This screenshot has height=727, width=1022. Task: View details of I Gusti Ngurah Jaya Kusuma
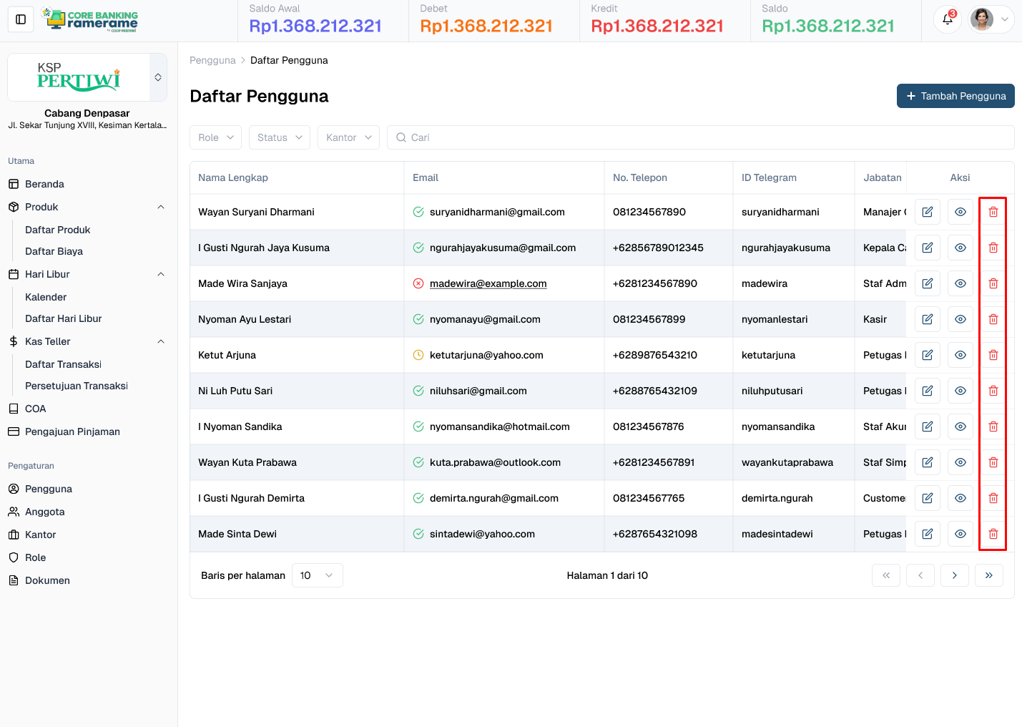960,248
